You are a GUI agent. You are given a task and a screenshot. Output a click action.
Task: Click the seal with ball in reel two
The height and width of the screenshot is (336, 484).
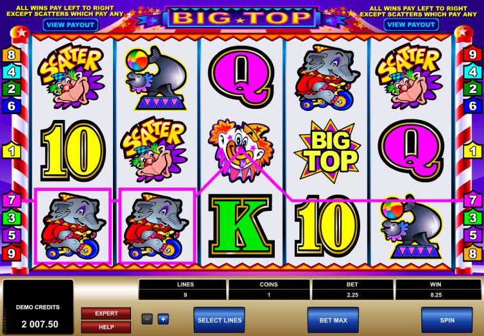(x=157, y=78)
